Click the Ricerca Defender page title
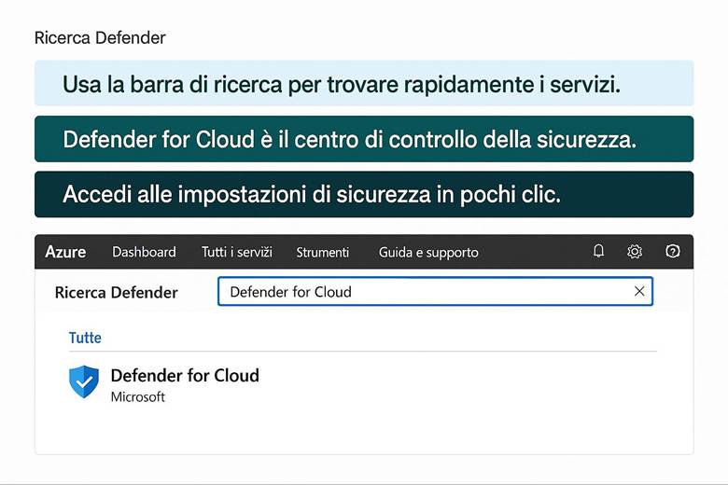The image size is (728, 485). pyautogui.click(x=100, y=38)
